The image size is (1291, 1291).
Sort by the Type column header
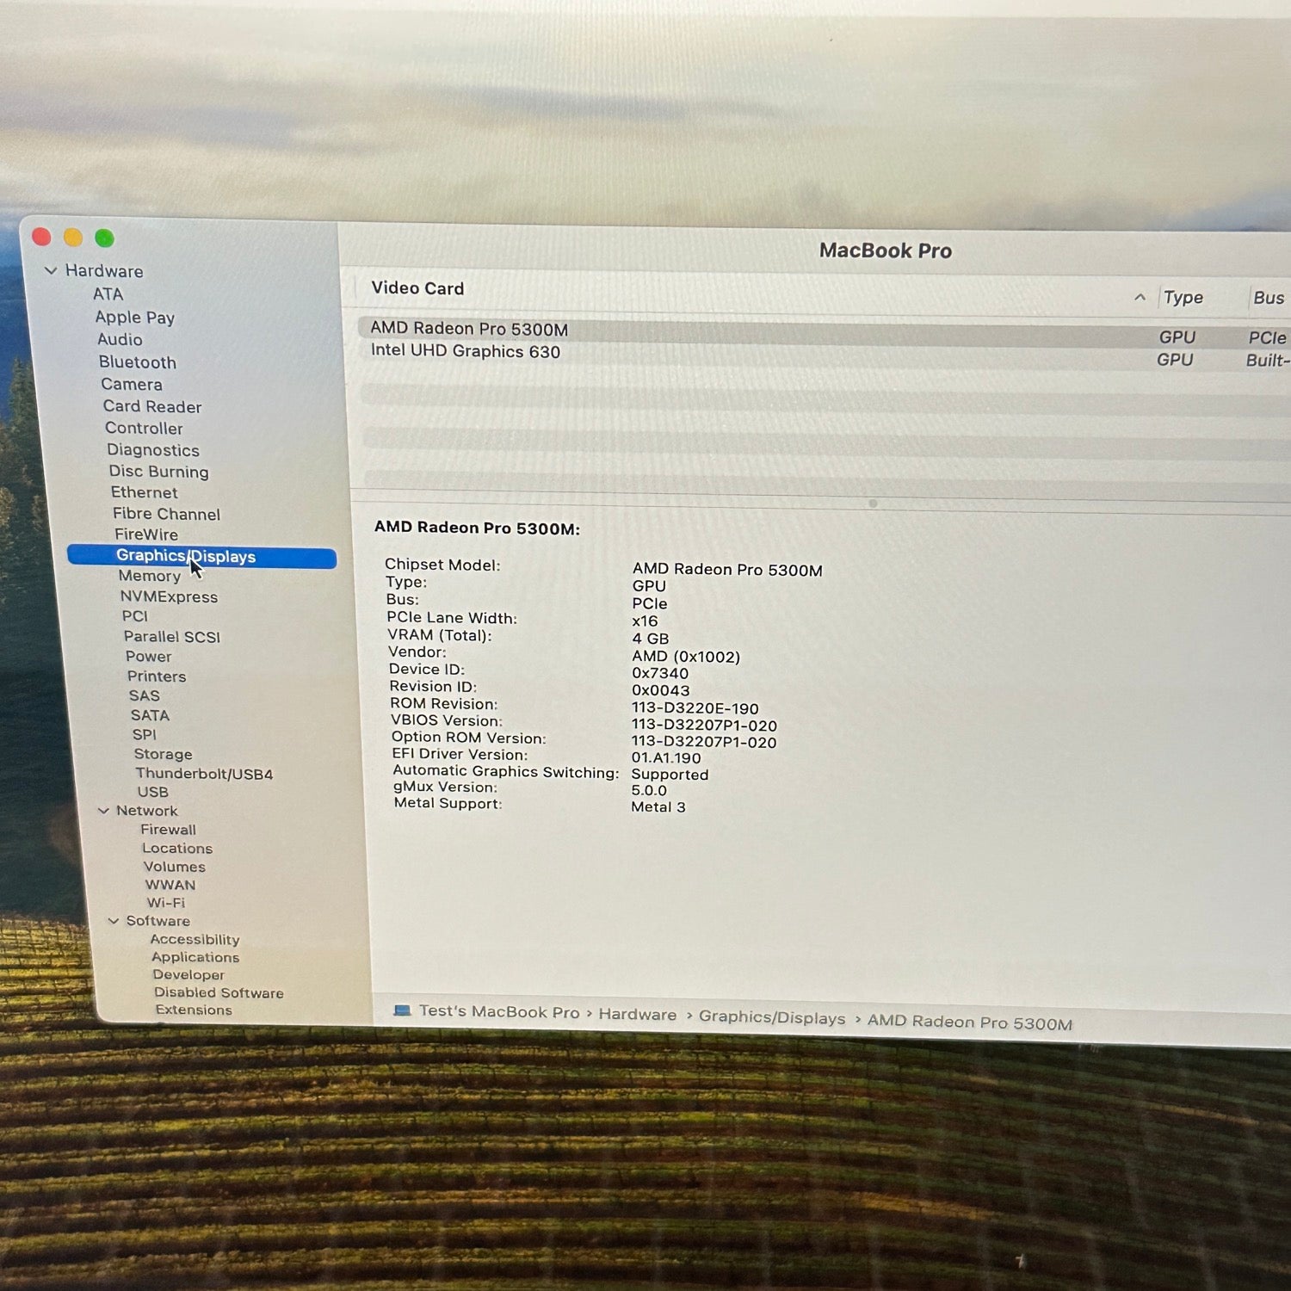click(1183, 298)
